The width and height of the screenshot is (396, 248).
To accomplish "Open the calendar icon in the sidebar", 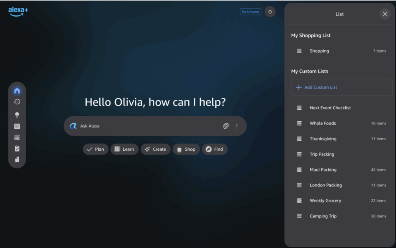I will (17, 126).
